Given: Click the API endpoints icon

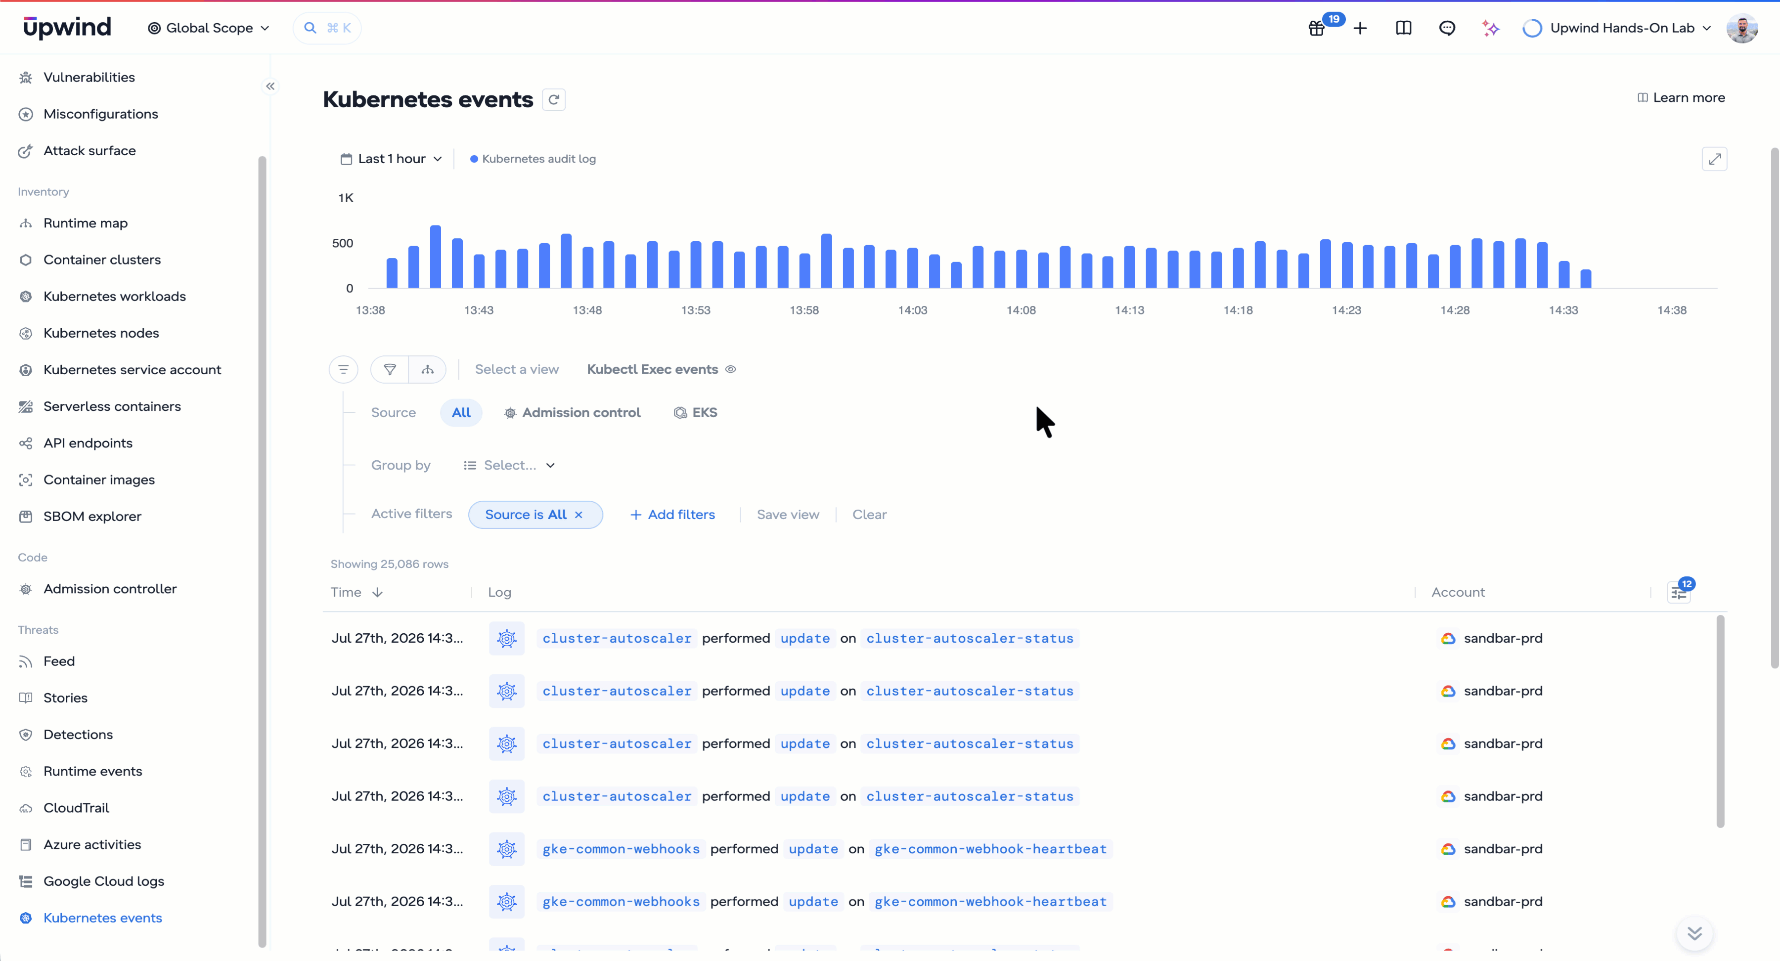Looking at the screenshot, I should point(26,443).
